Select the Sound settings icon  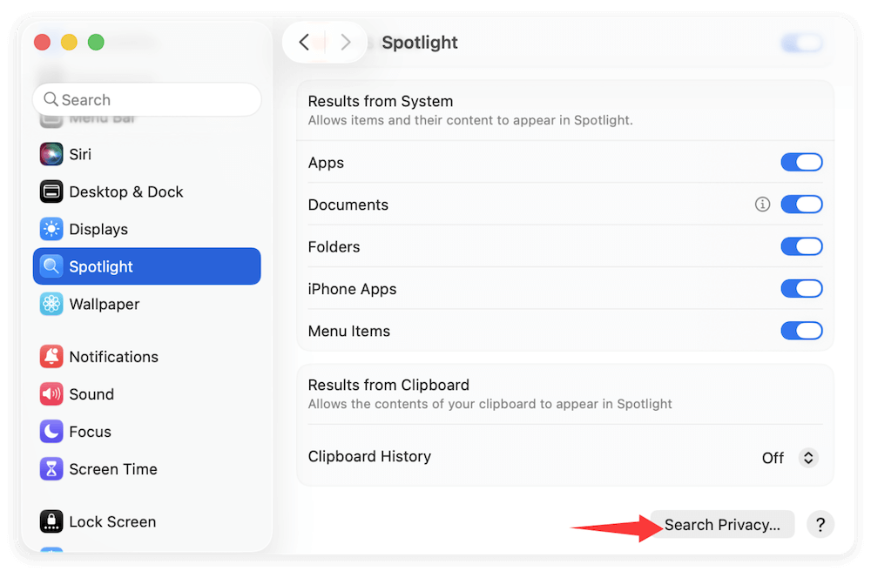(51, 393)
